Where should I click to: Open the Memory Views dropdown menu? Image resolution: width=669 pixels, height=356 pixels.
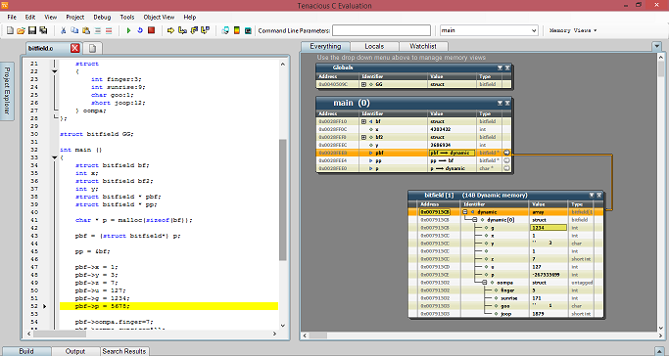573,30
